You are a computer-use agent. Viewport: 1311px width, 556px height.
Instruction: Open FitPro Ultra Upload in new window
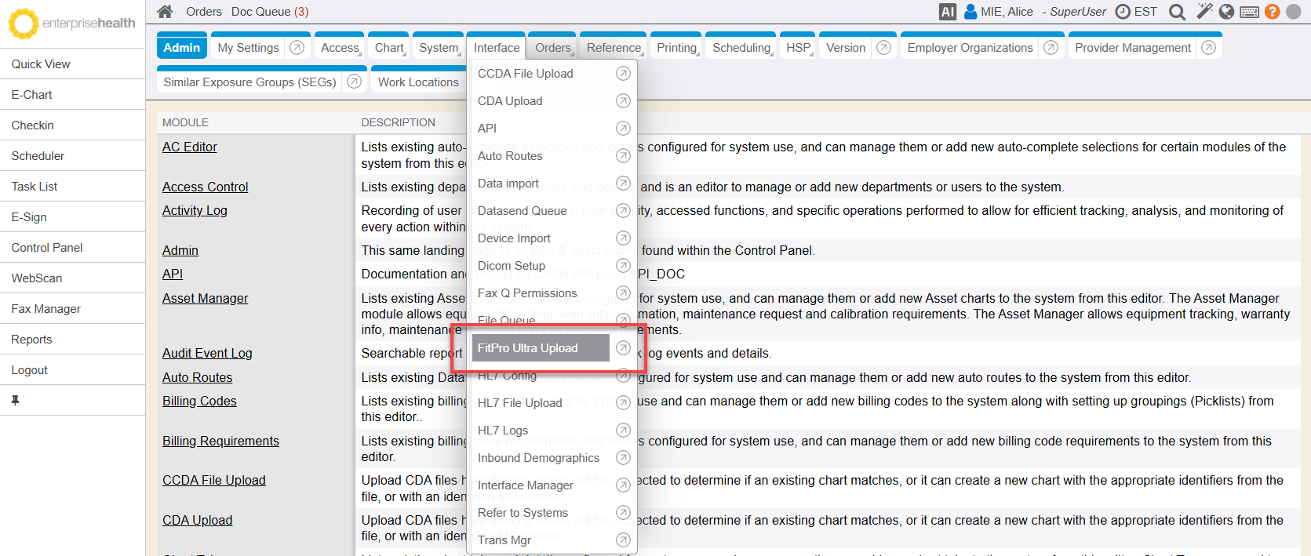pos(623,348)
